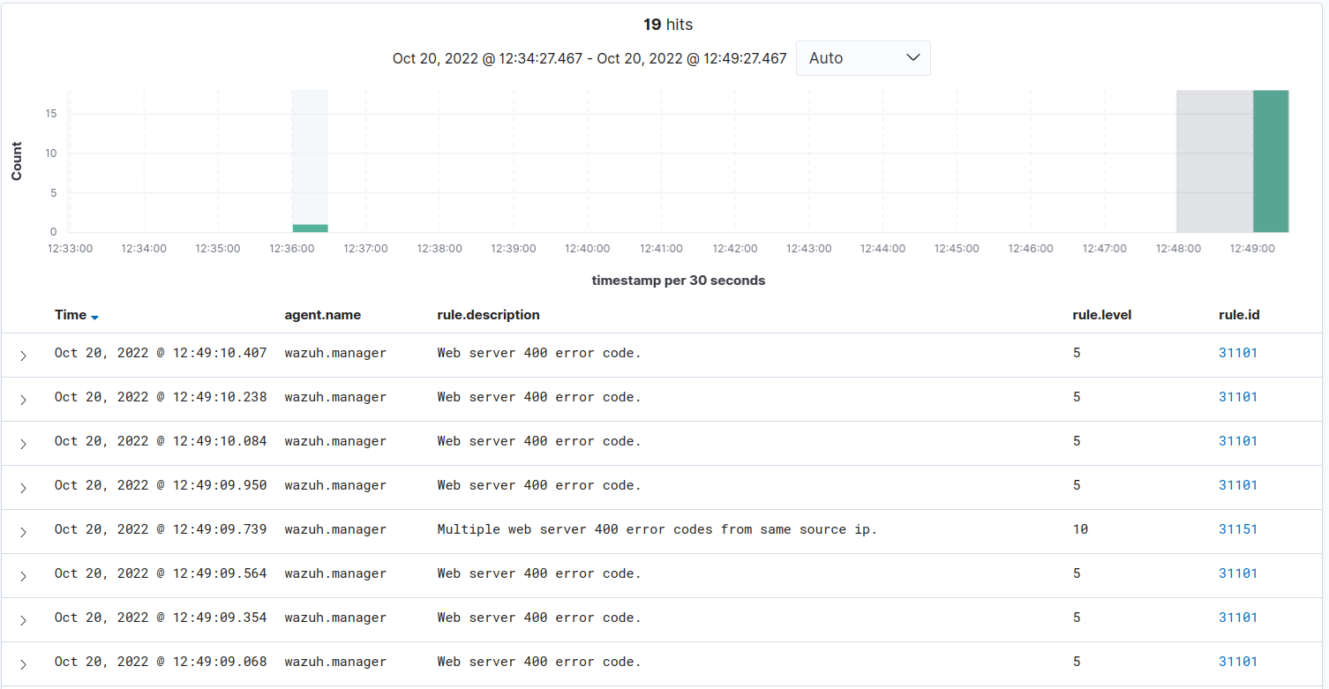This screenshot has height=689, width=1329.
Task: Click the small green bar near 12:36:00
Action: [x=308, y=227]
